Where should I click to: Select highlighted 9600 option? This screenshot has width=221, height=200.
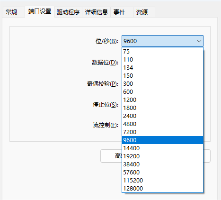point(162,140)
